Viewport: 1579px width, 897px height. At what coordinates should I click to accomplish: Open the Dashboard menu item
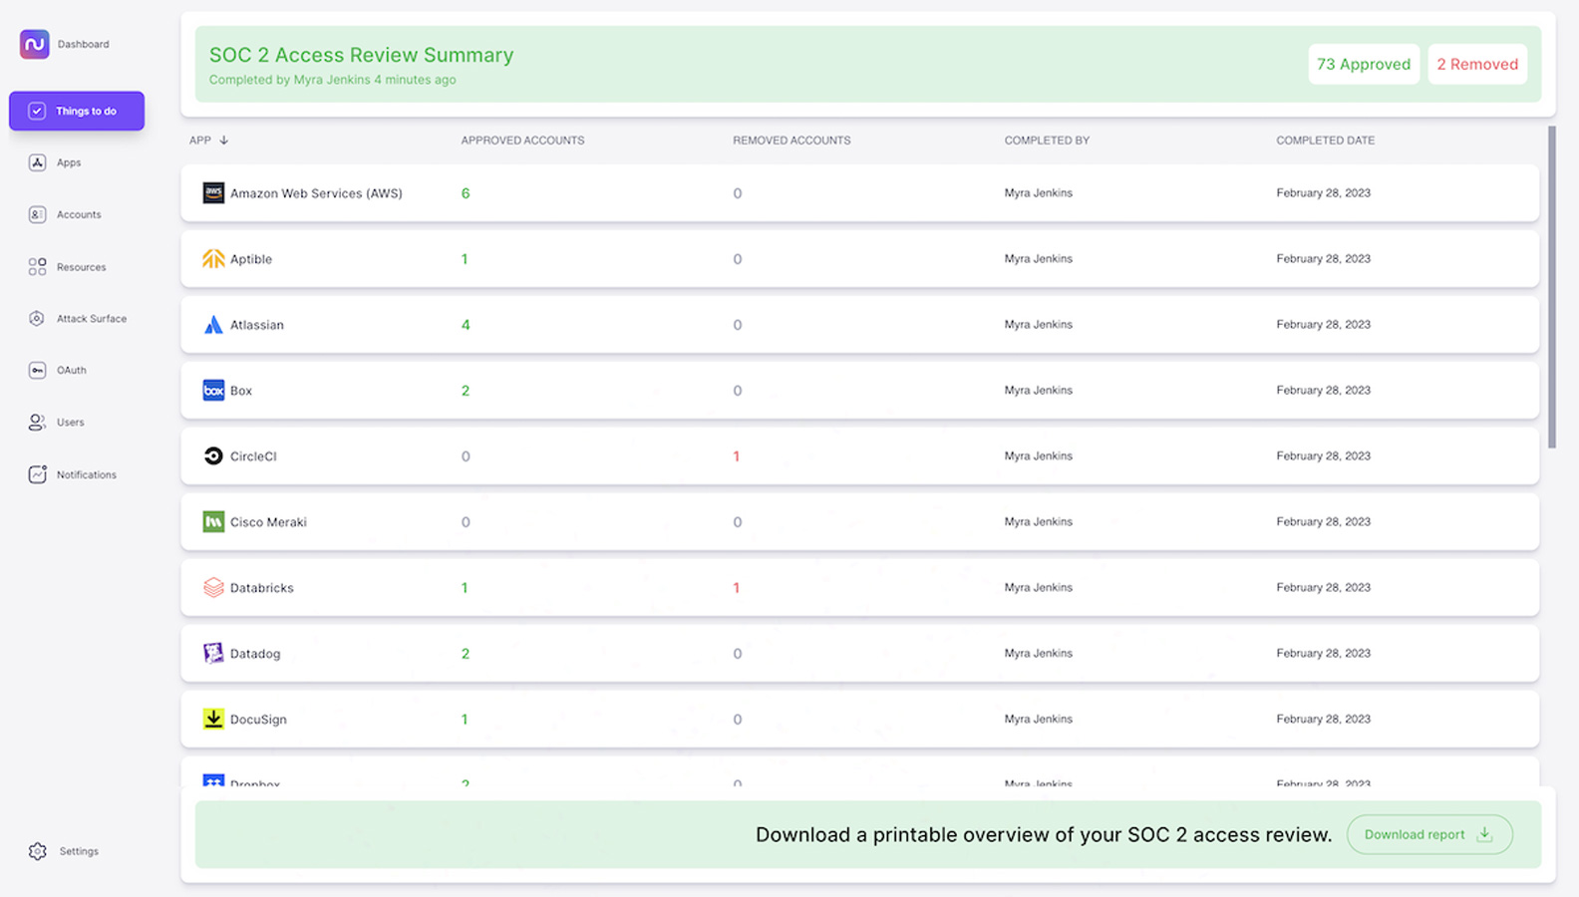click(x=84, y=44)
